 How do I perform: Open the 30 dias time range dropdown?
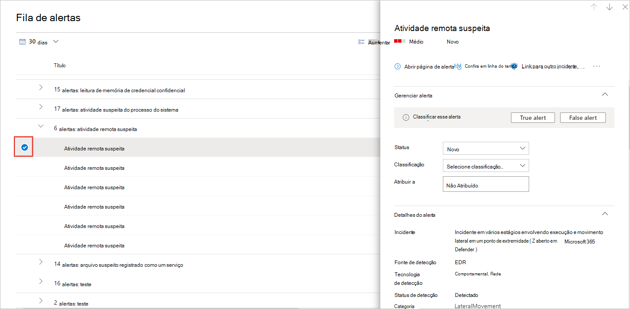coord(56,42)
